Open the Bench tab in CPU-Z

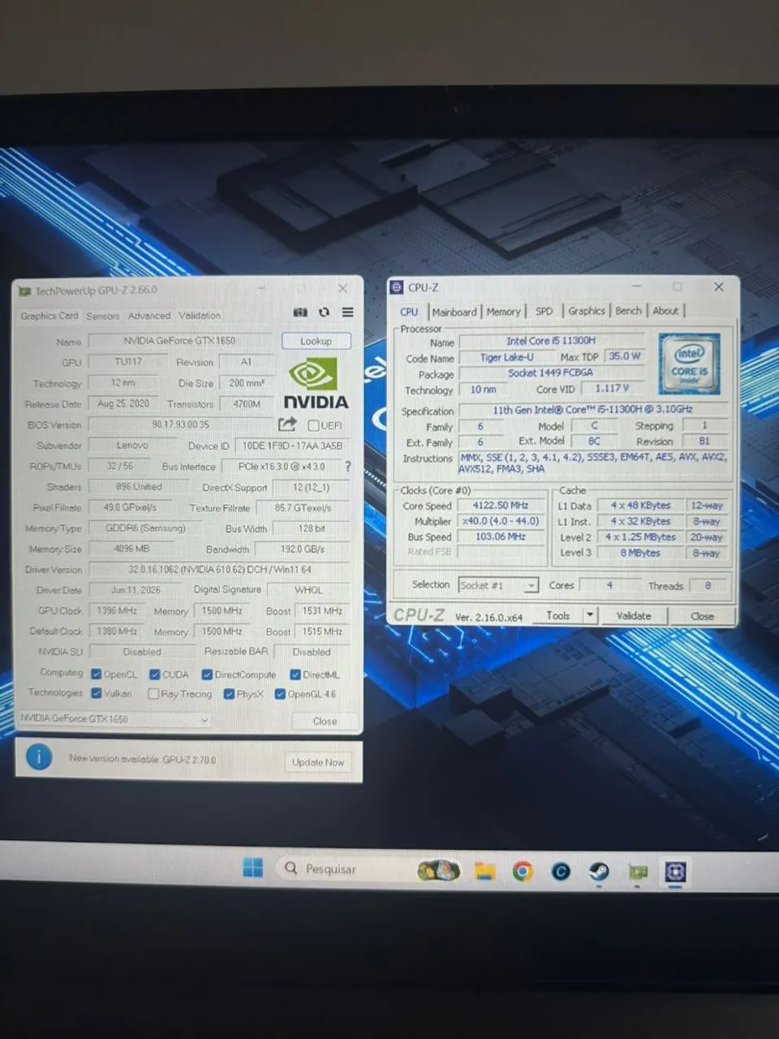[628, 311]
